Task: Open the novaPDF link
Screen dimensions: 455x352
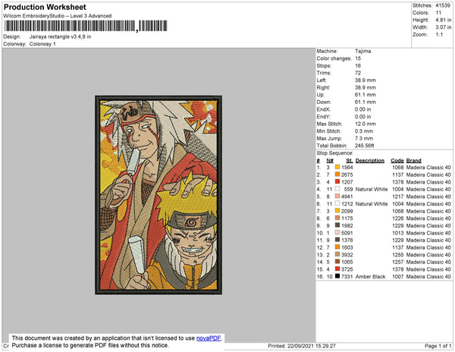Action: tap(209, 338)
